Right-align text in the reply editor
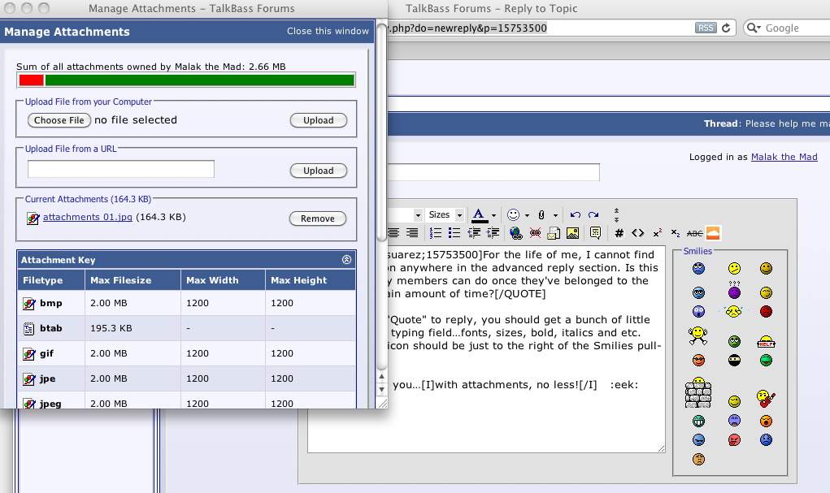Screen dimensions: 830x493 click(x=412, y=233)
